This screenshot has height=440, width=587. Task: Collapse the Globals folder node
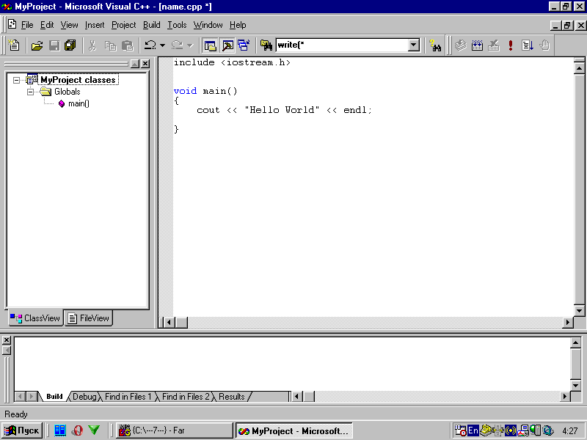pyautogui.click(x=31, y=92)
